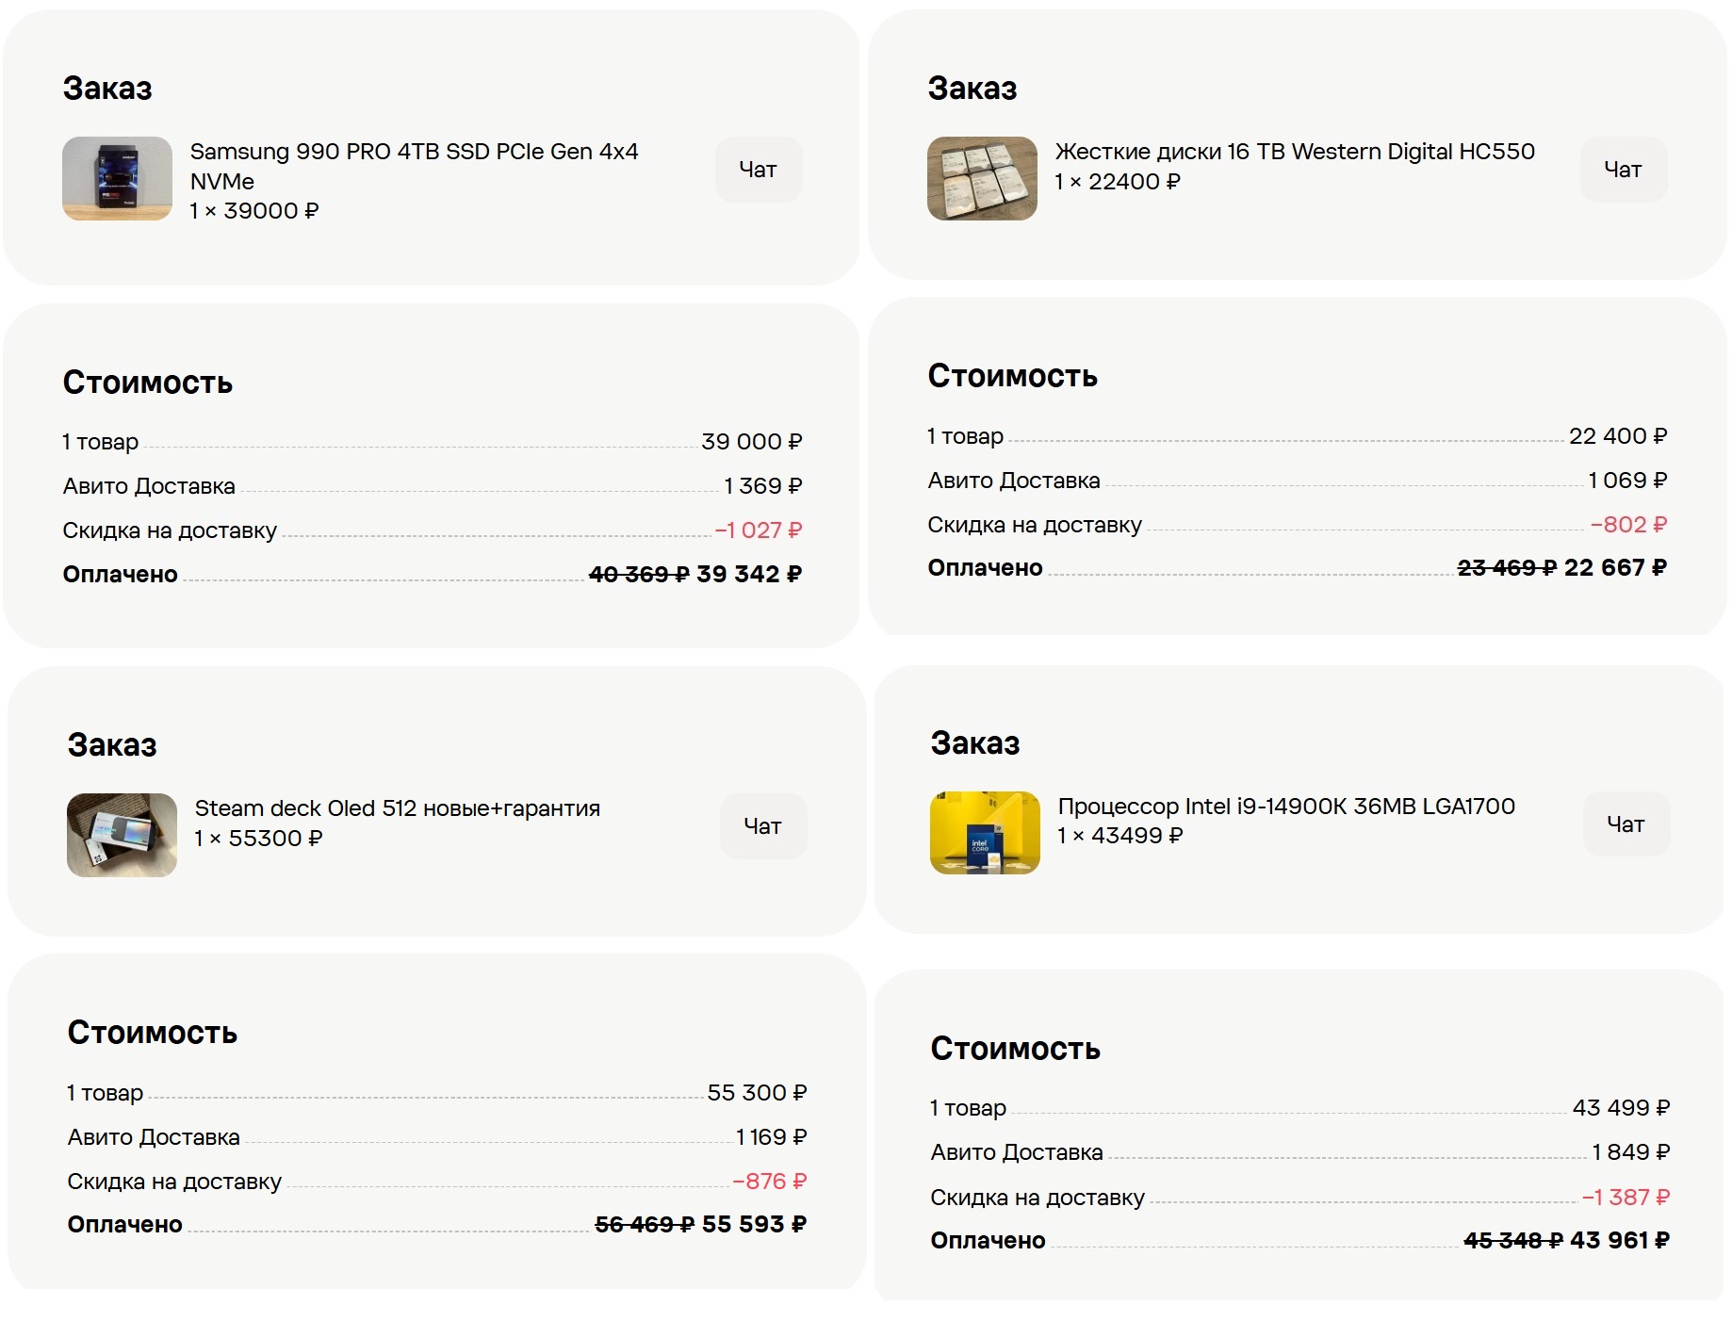Open the Процессор Intel i9-14900K listing title

pos(1286,807)
